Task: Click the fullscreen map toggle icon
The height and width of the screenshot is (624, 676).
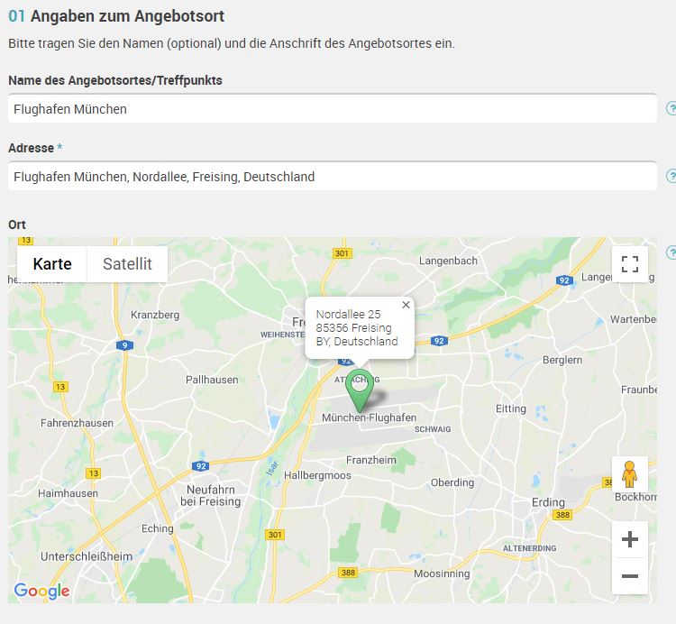Action: pyautogui.click(x=629, y=264)
